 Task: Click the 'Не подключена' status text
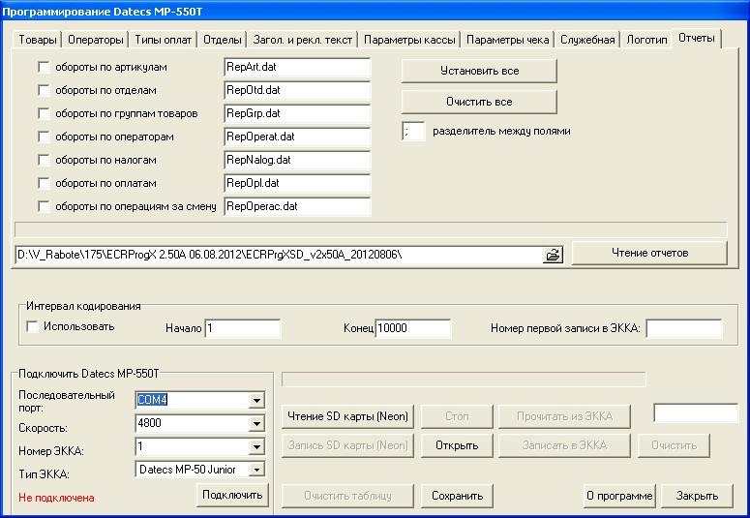[x=56, y=498]
